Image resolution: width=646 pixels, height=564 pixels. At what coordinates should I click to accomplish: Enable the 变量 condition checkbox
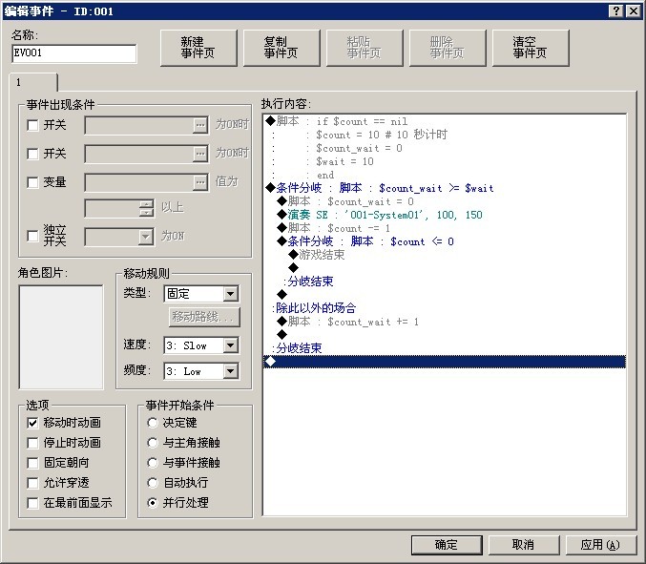click(x=32, y=182)
